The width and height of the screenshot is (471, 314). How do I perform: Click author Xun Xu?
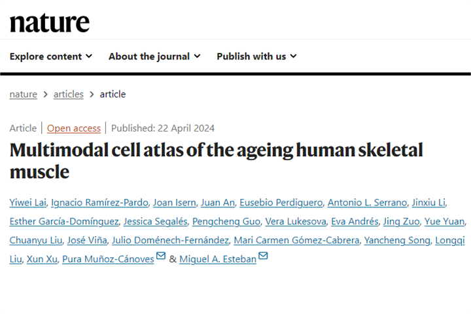point(41,259)
